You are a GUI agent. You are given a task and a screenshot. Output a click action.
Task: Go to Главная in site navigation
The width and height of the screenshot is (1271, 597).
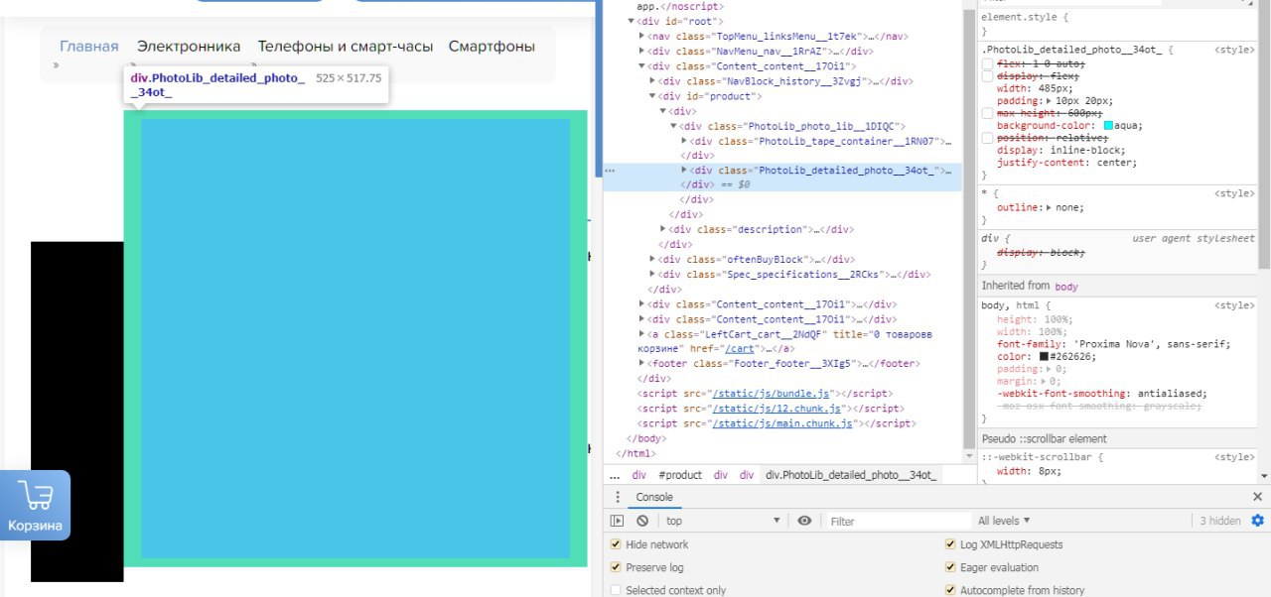click(89, 46)
